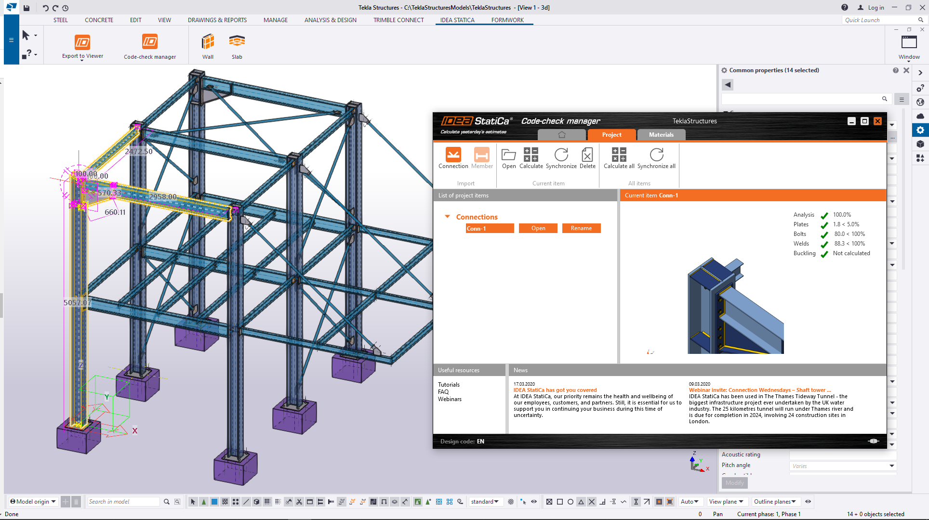Click the Delete current item icon

tap(586, 158)
